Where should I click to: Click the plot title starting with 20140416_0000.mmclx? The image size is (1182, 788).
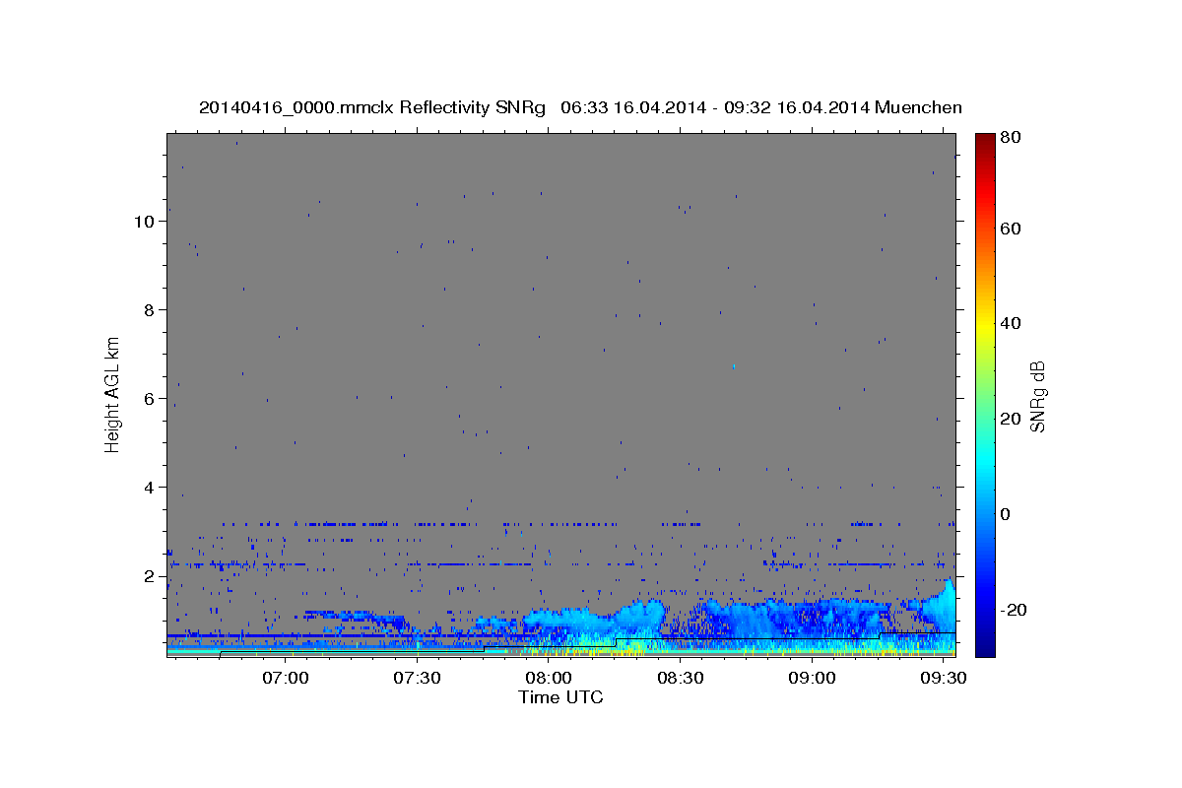pyautogui.click(x=580, y=107)
